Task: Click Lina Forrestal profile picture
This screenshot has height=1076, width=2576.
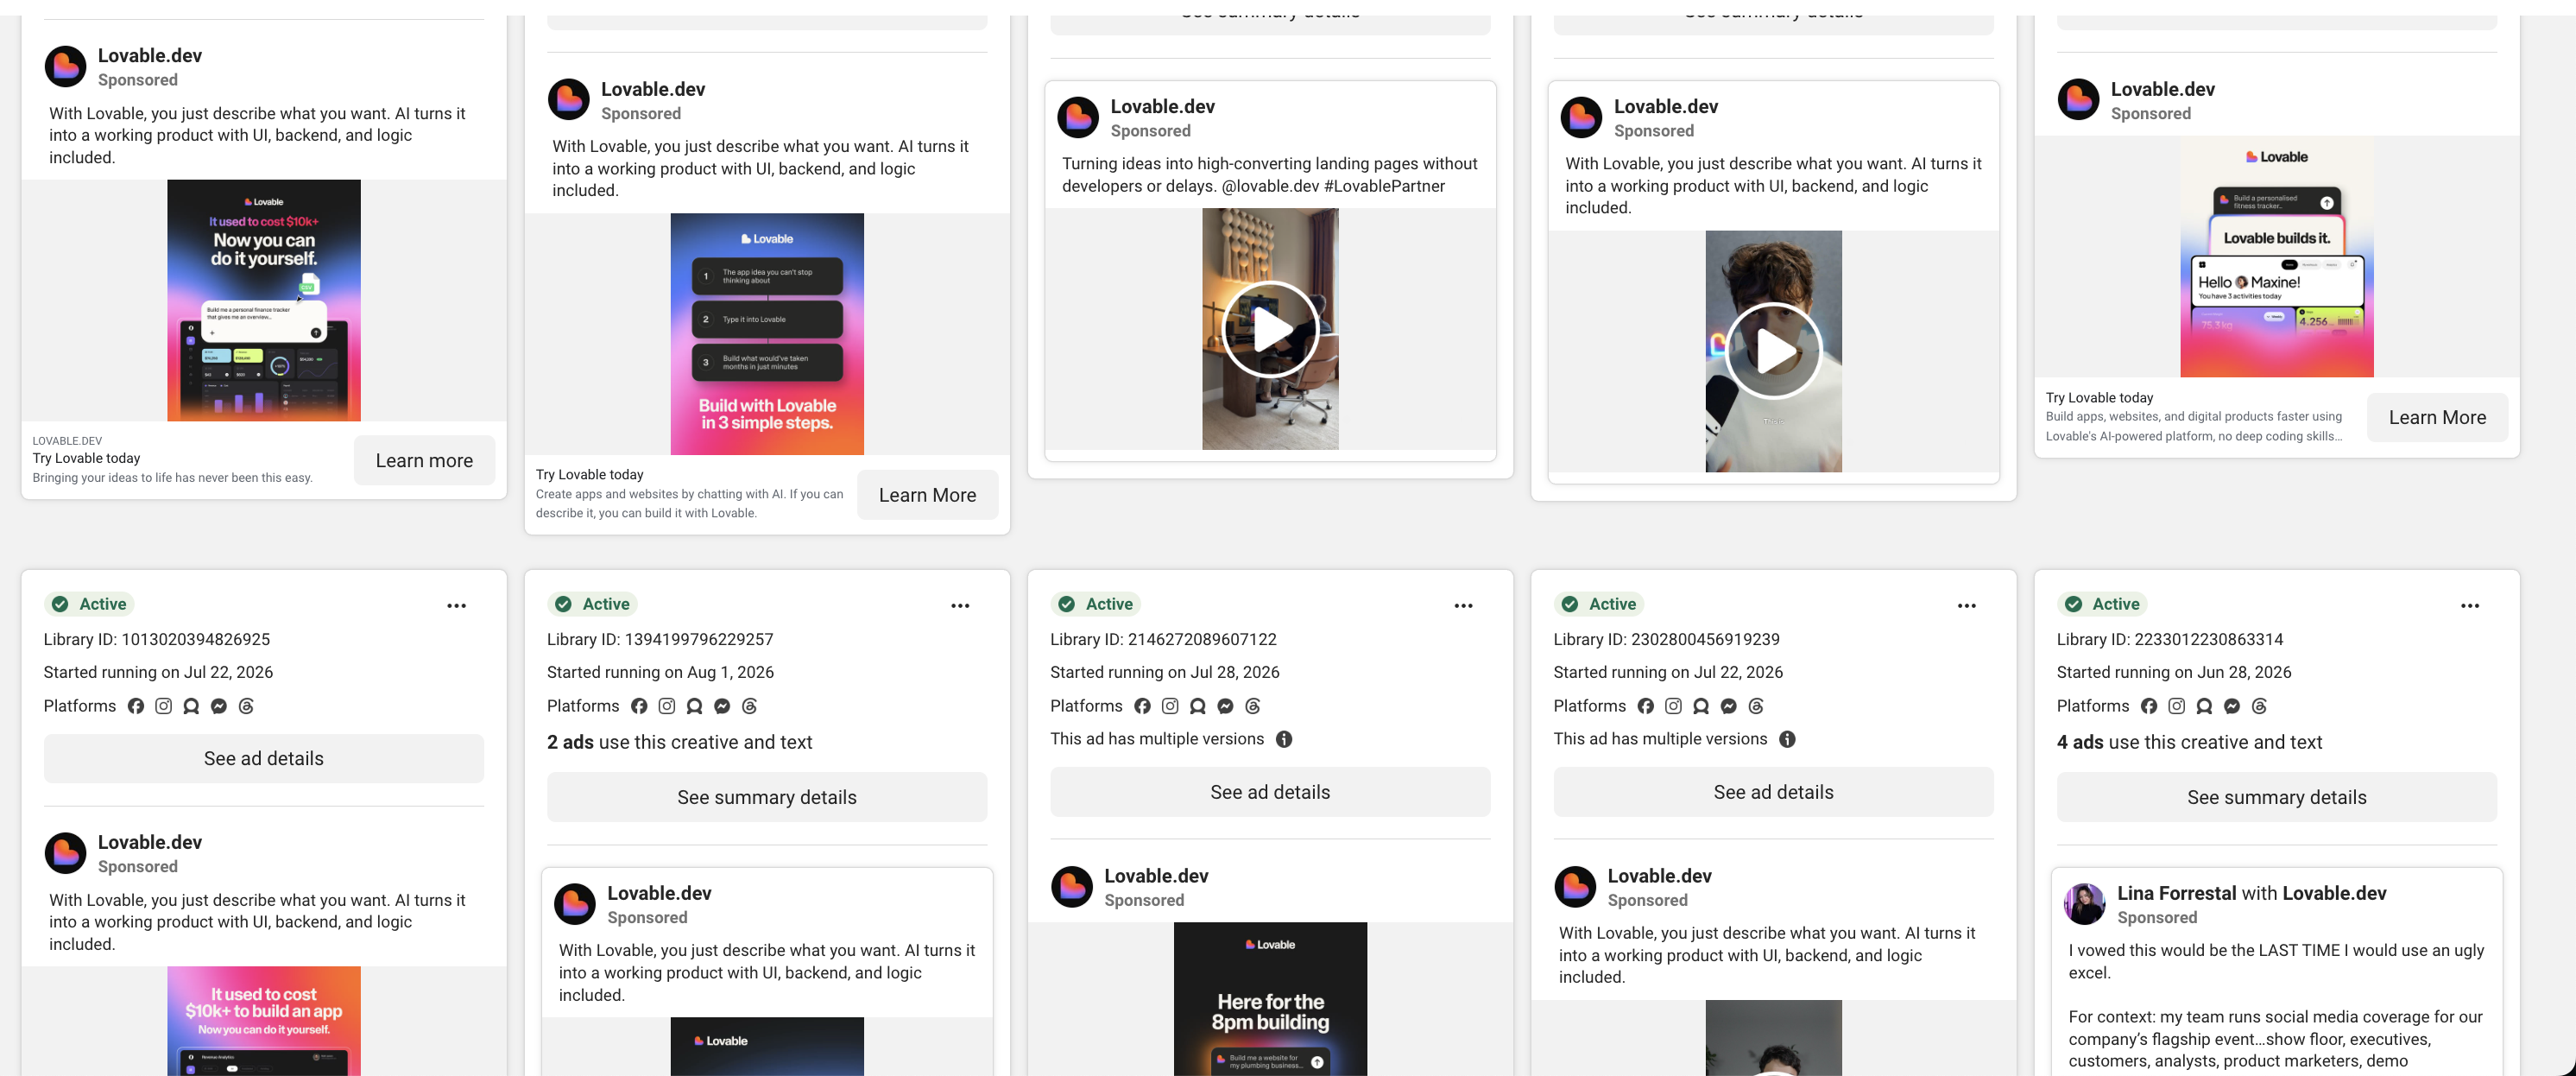Action: [2085, 904]
